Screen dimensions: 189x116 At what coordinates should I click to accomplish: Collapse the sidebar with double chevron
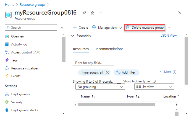point(62,28)
